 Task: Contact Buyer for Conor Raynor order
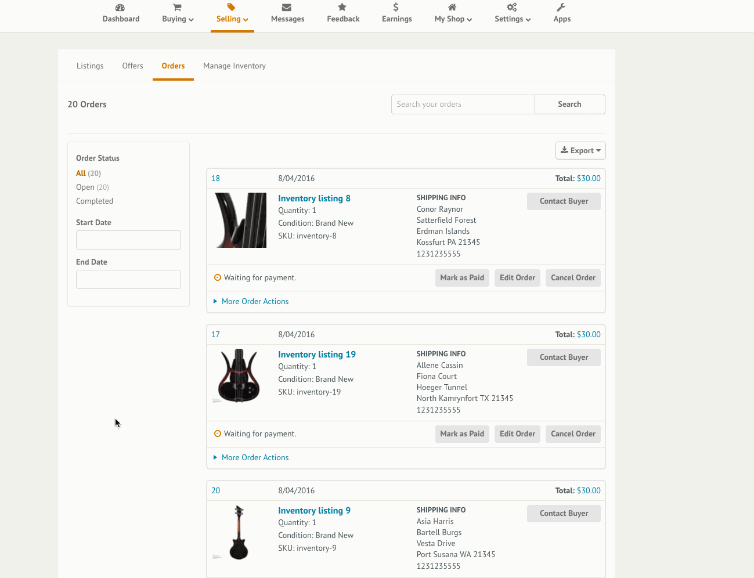click(x=564, y=201)
